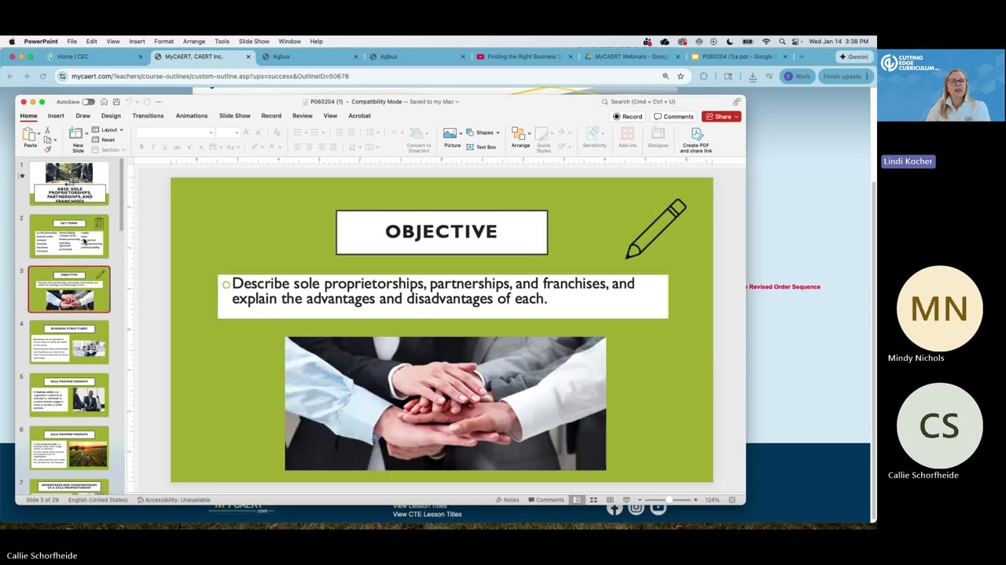Expand the document title chevron

(x=457, y=101)
